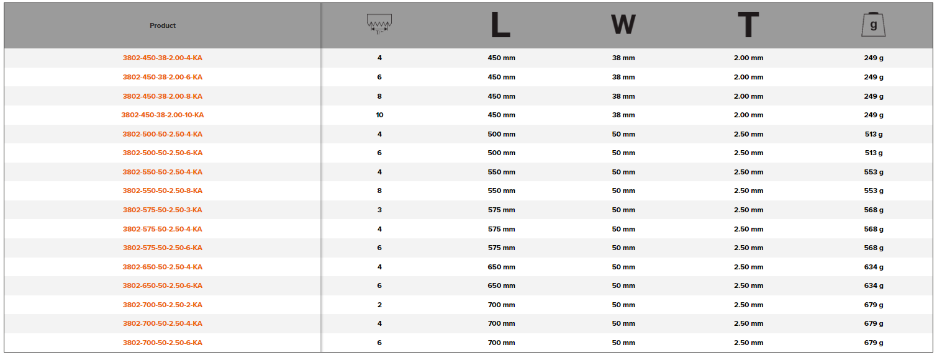Open the 3802-700-50-2.50-2-KA product link
Viewport: 937px width, 355px height.
[163, 305]
